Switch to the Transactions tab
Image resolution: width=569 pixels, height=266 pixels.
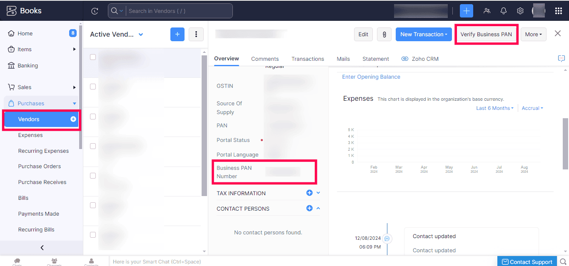pos(307,59)
